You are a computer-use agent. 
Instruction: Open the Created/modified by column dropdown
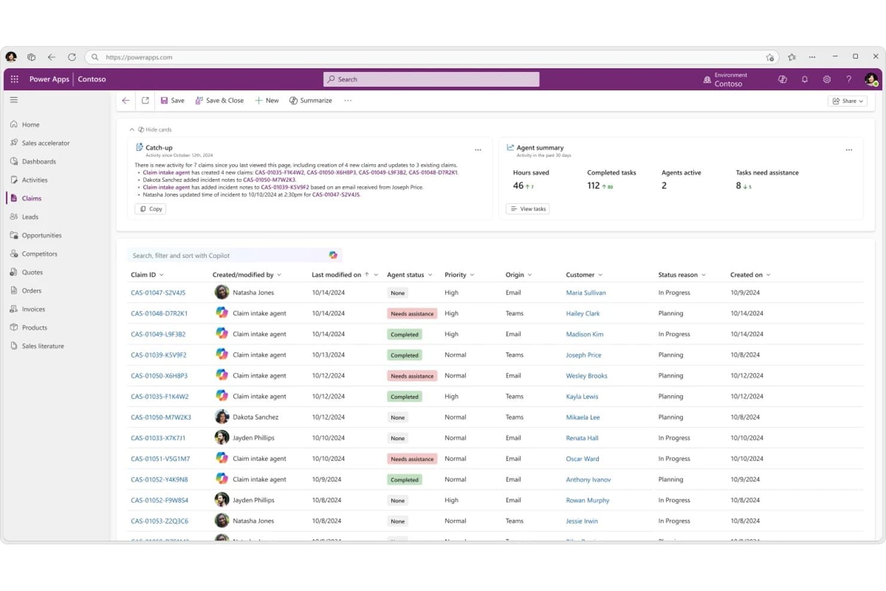(279, 275)
